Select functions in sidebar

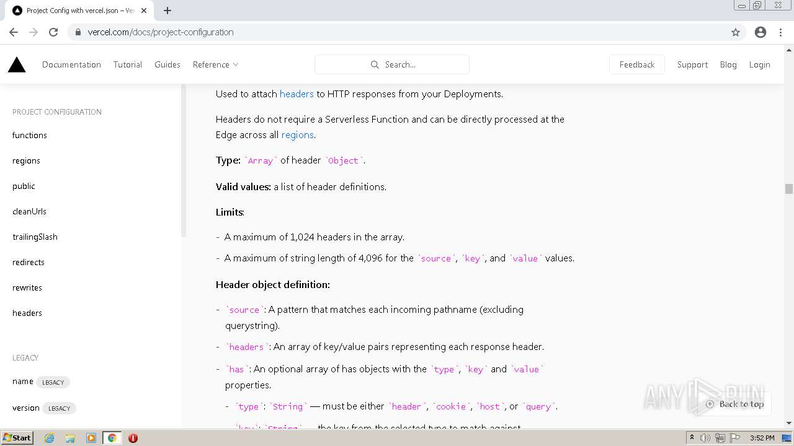coord(30,135)
